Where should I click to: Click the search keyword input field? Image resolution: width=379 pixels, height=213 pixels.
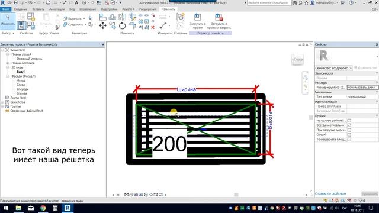tap(269, 2)
